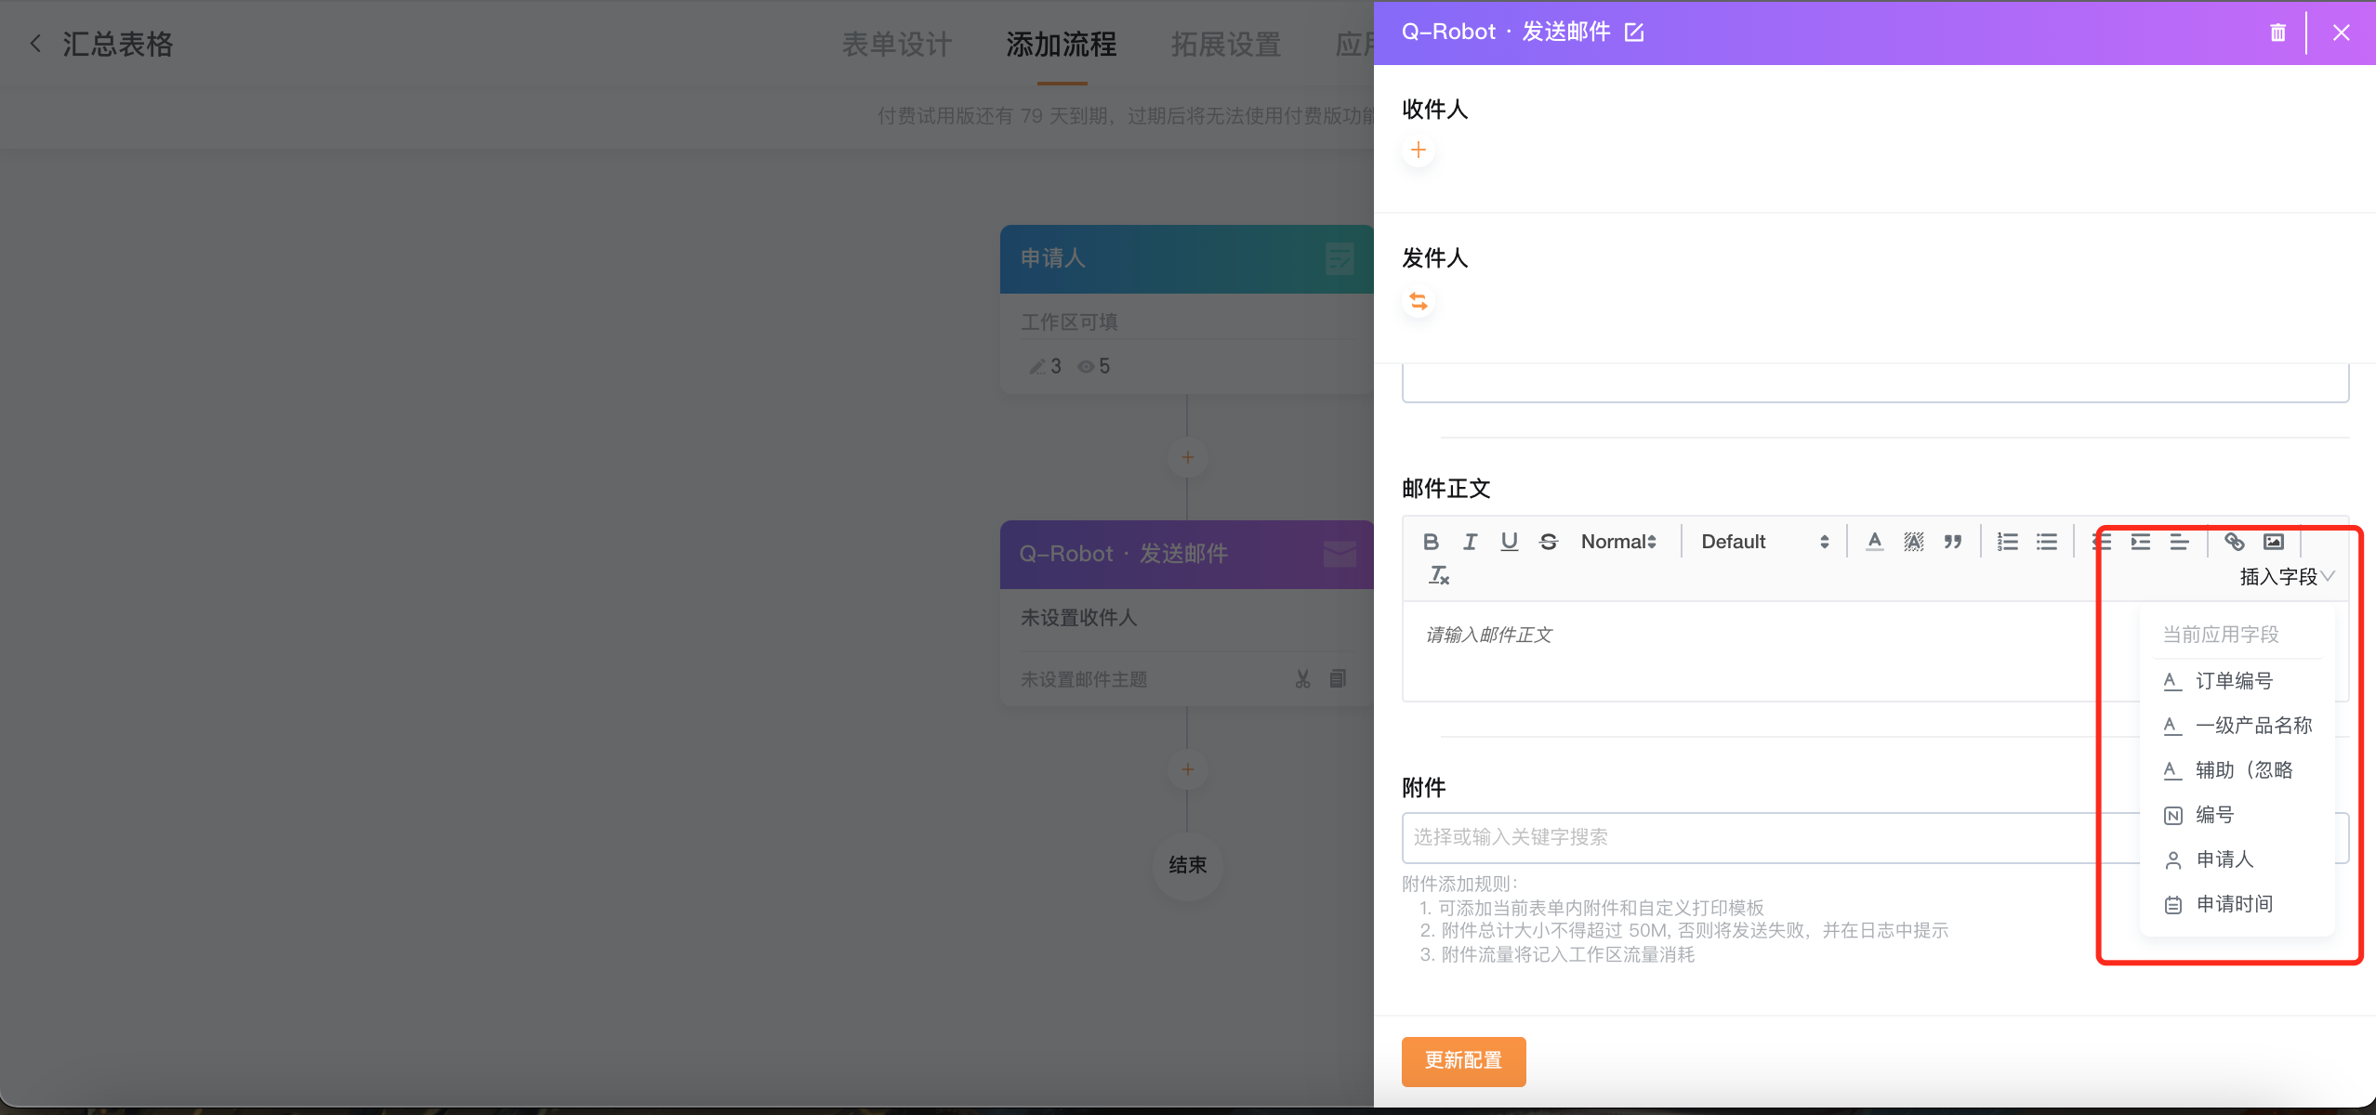Screen dimensions: 2376x1115
Task: Add a node below 申请人 node
Action: [x=1187, y=457]
